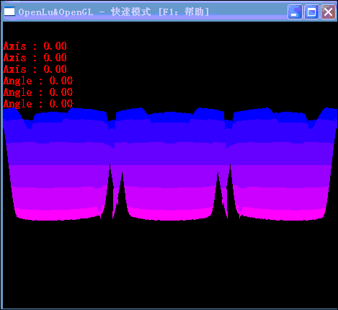Select the topmost Angle : 0.00 readout

coord(38,81)
